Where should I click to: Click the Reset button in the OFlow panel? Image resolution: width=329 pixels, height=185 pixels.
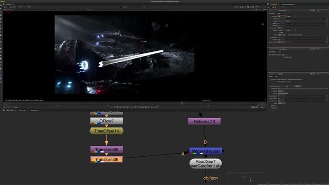298,86
